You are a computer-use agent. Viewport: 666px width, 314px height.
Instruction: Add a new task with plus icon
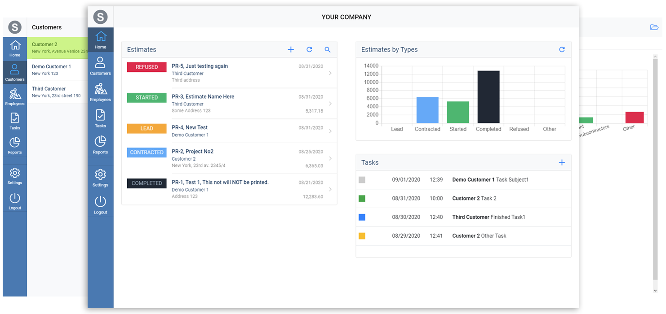562,163
